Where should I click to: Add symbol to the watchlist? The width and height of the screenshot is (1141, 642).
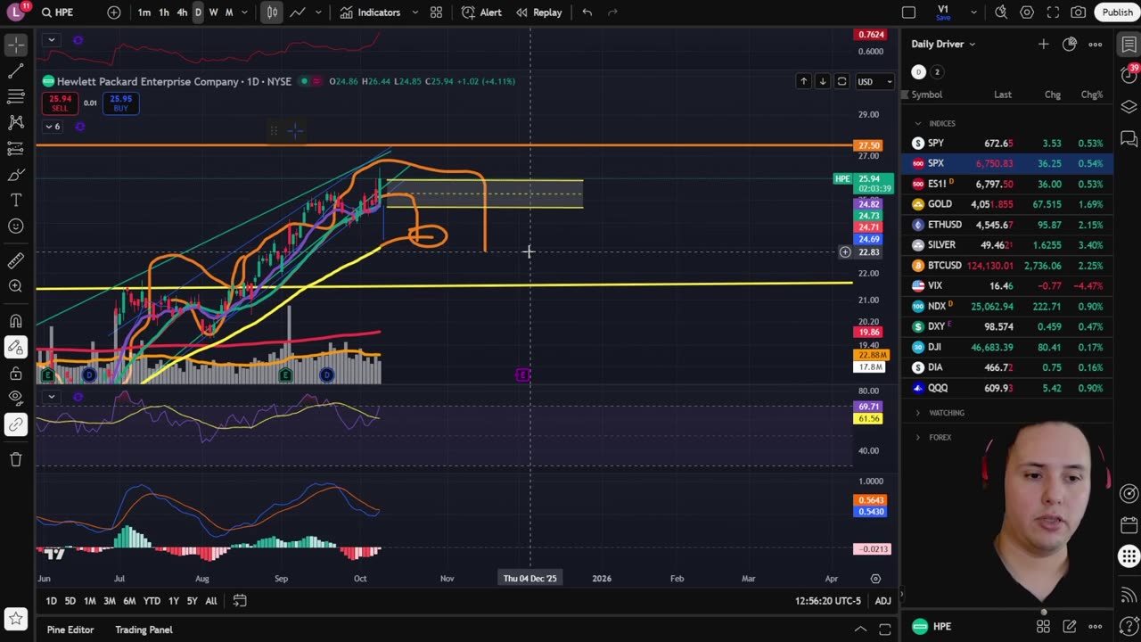point(1043,44)
